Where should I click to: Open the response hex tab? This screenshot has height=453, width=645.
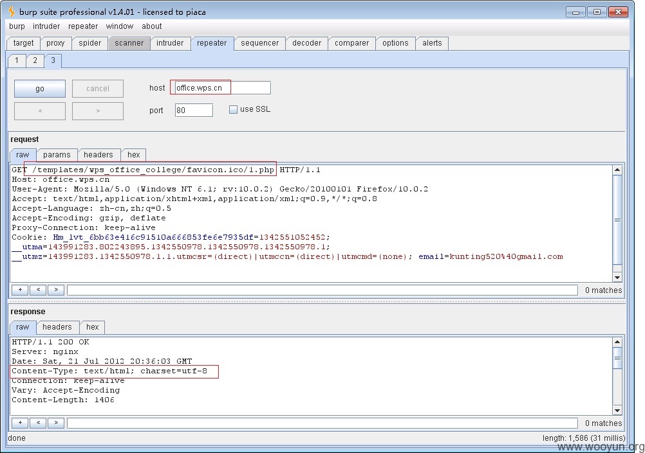tap(93, 327)
